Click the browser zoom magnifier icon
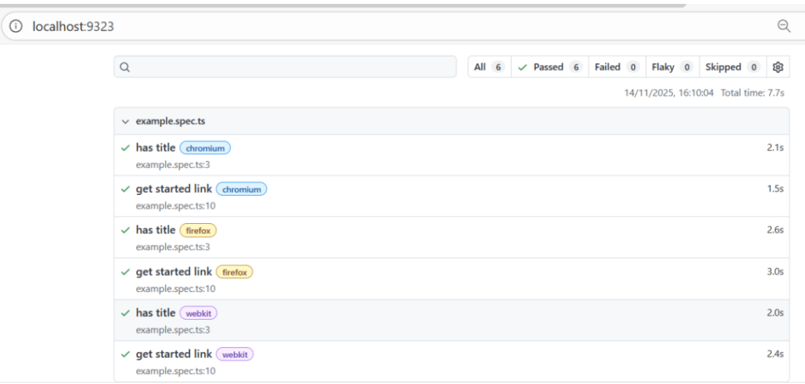Viewport: 805px width, 384px height. click(x=784, y=26)
